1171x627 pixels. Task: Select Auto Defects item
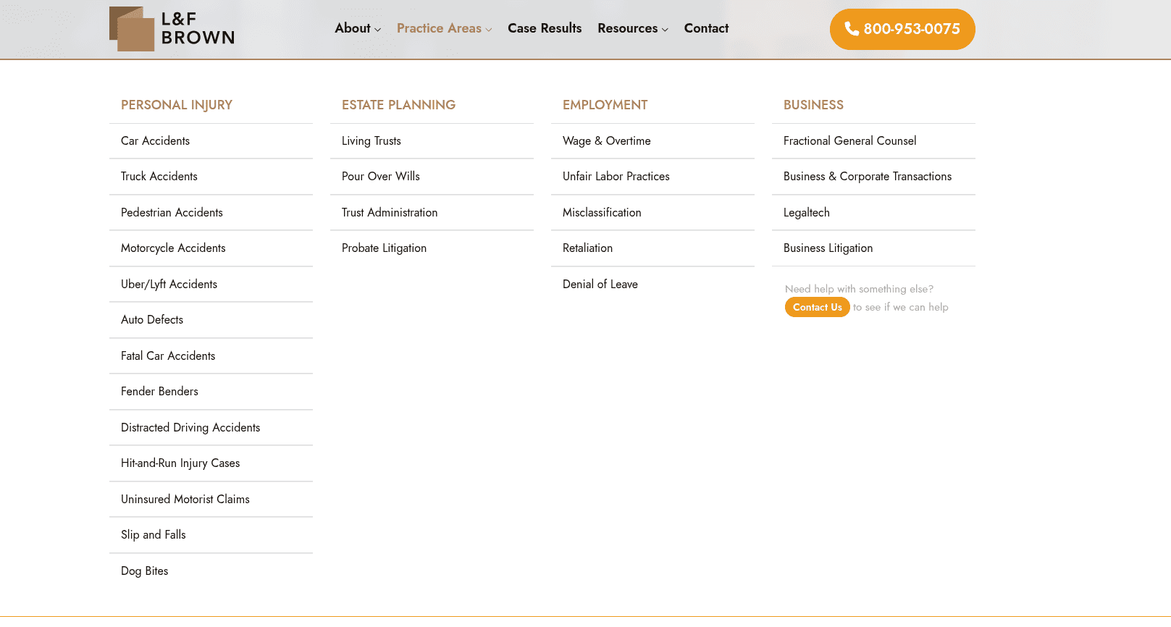(x=211, y=320)
